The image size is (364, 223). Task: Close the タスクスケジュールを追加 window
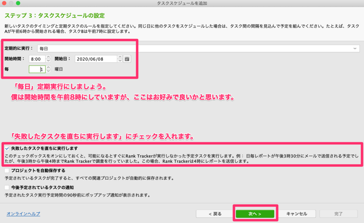(x=5, y=3)
